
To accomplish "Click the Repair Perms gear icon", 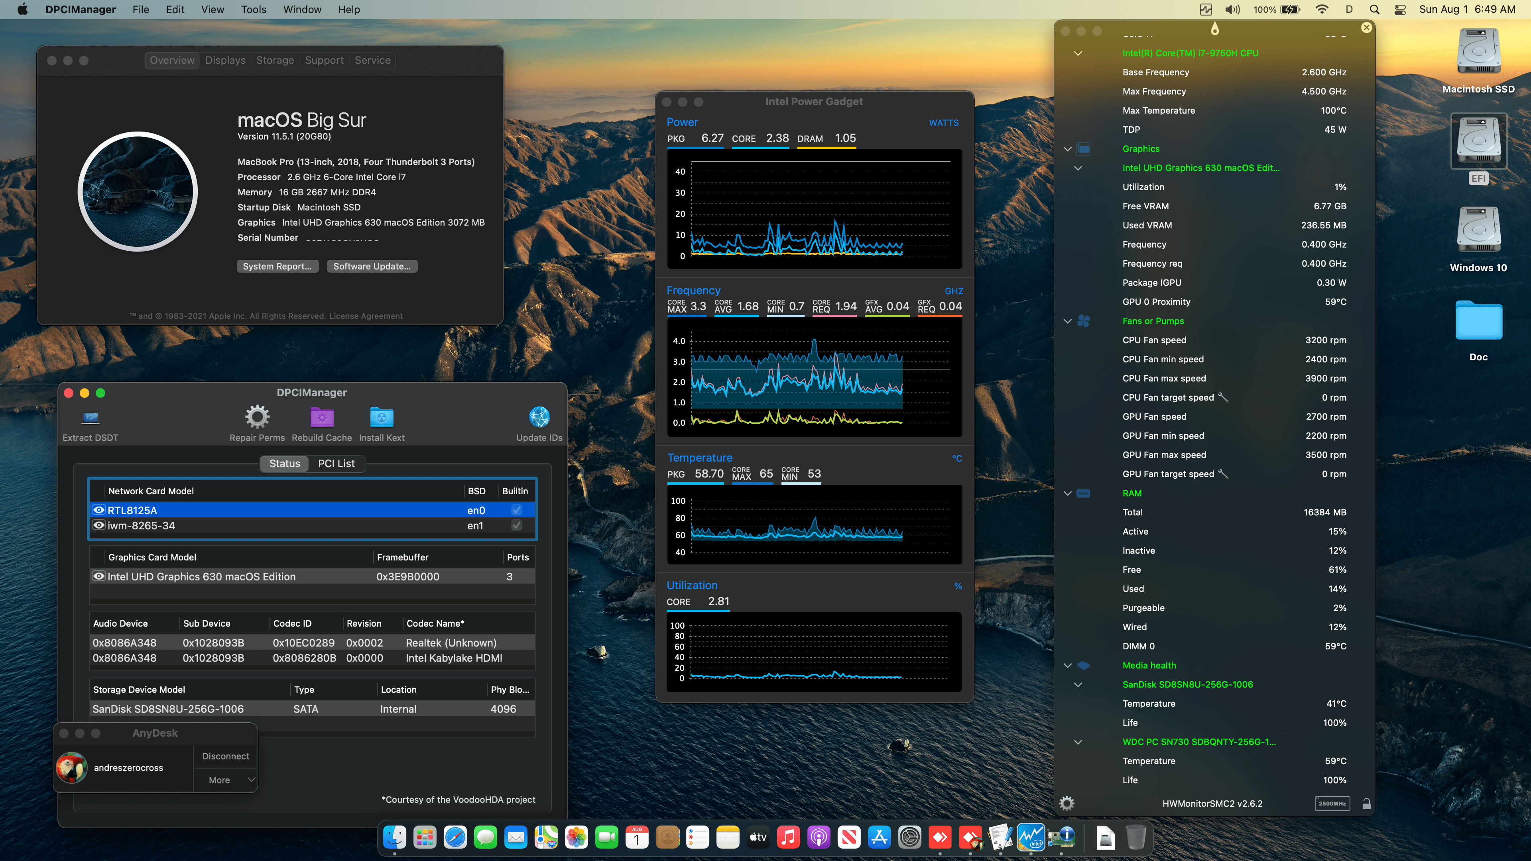I will [257, 417].
